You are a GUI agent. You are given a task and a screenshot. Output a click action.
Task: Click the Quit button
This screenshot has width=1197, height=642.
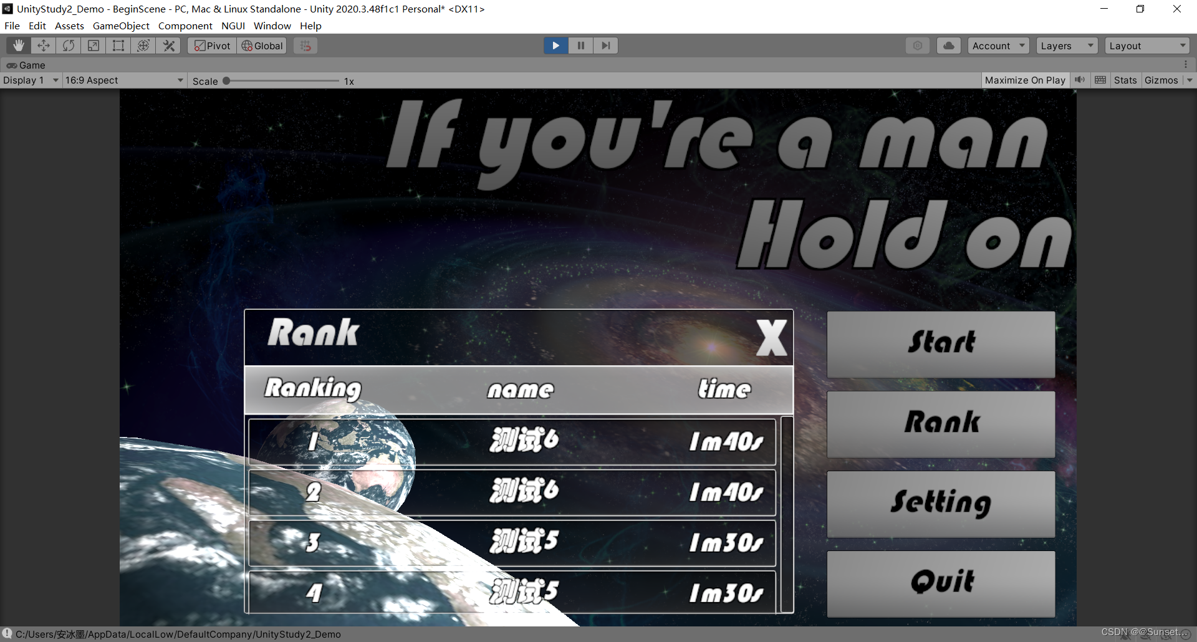point(941,584)
